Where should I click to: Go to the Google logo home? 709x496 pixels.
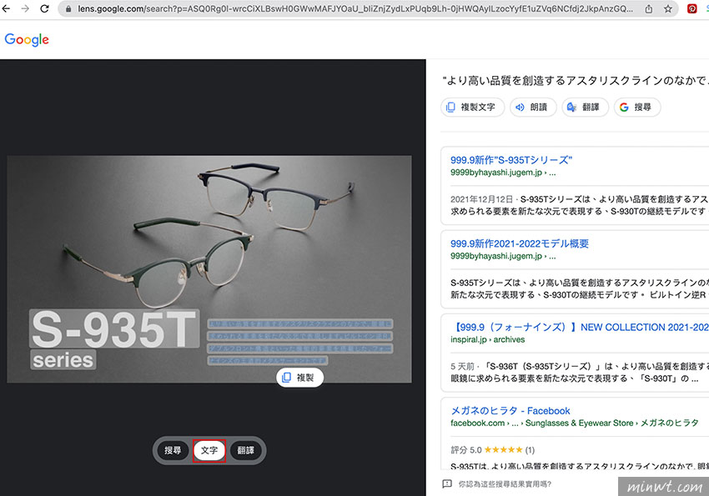click(x=27, y=40)
